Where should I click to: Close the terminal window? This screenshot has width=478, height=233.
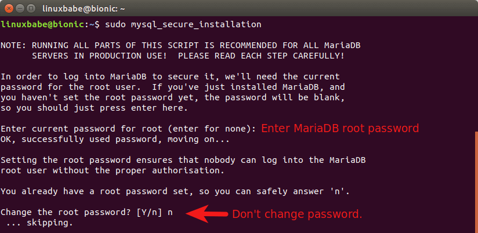8,8
